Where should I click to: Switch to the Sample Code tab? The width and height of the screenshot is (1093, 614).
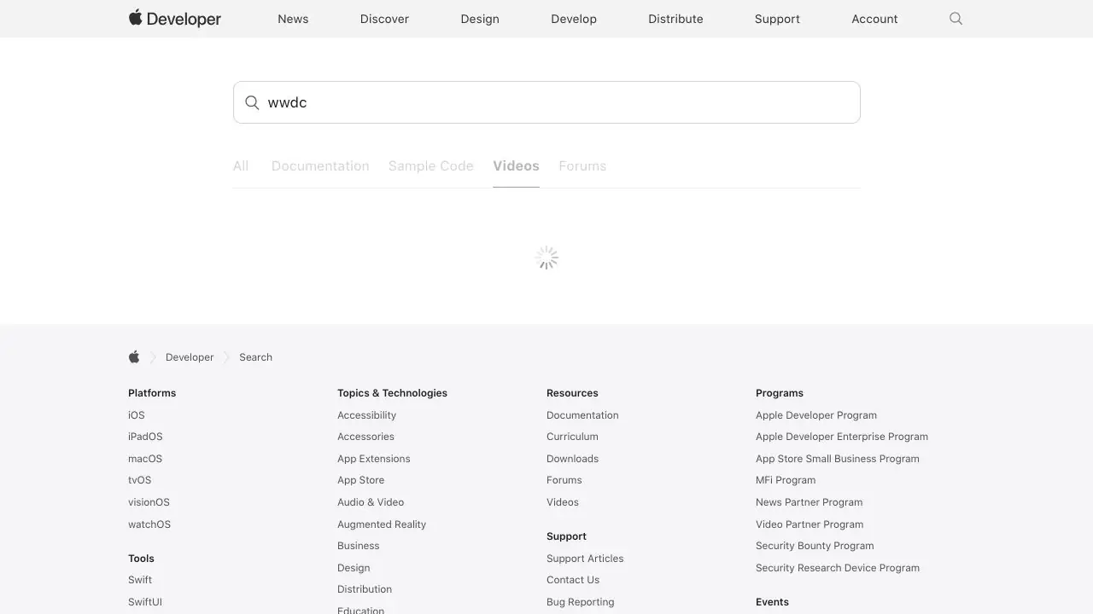tap(430, 165)
